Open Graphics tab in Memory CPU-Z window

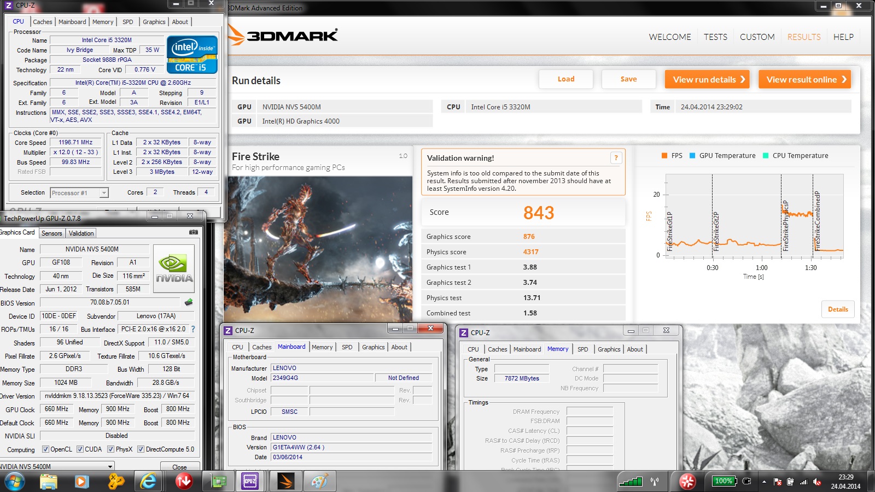pyautogui.click(x=609, y=349)
